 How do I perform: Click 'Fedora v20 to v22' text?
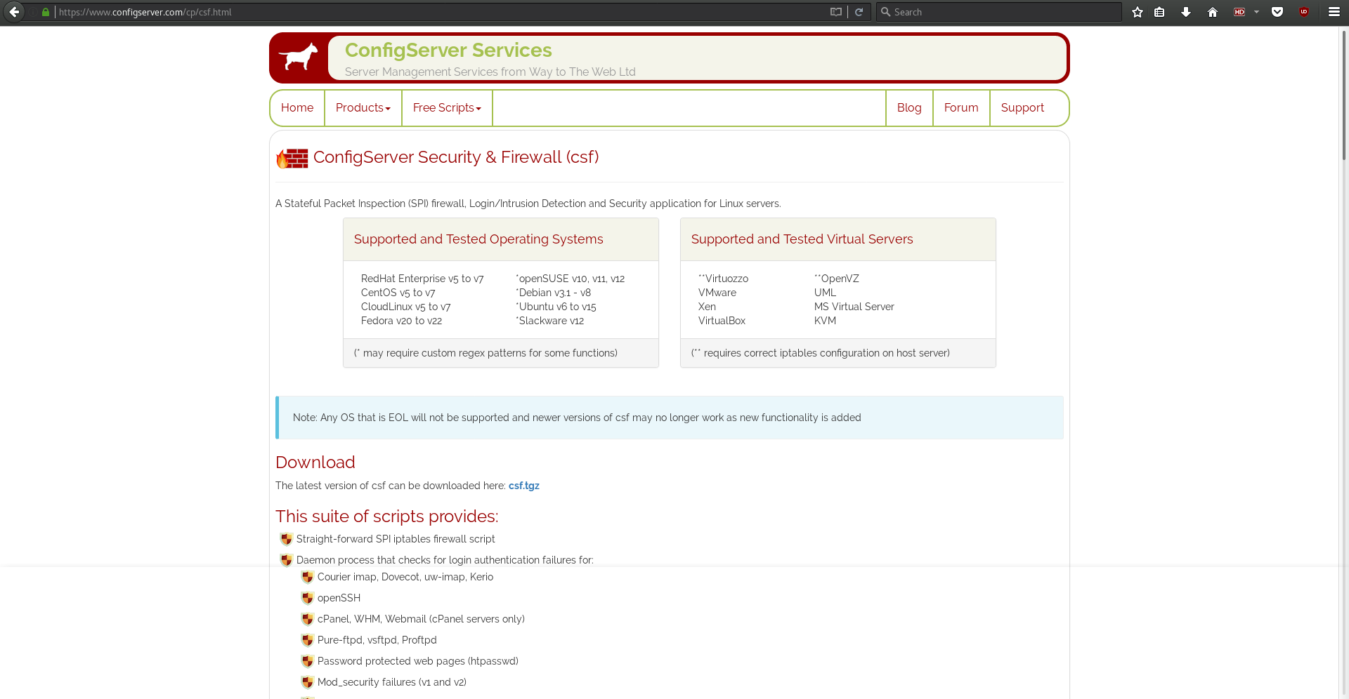[x=401, y=321]
